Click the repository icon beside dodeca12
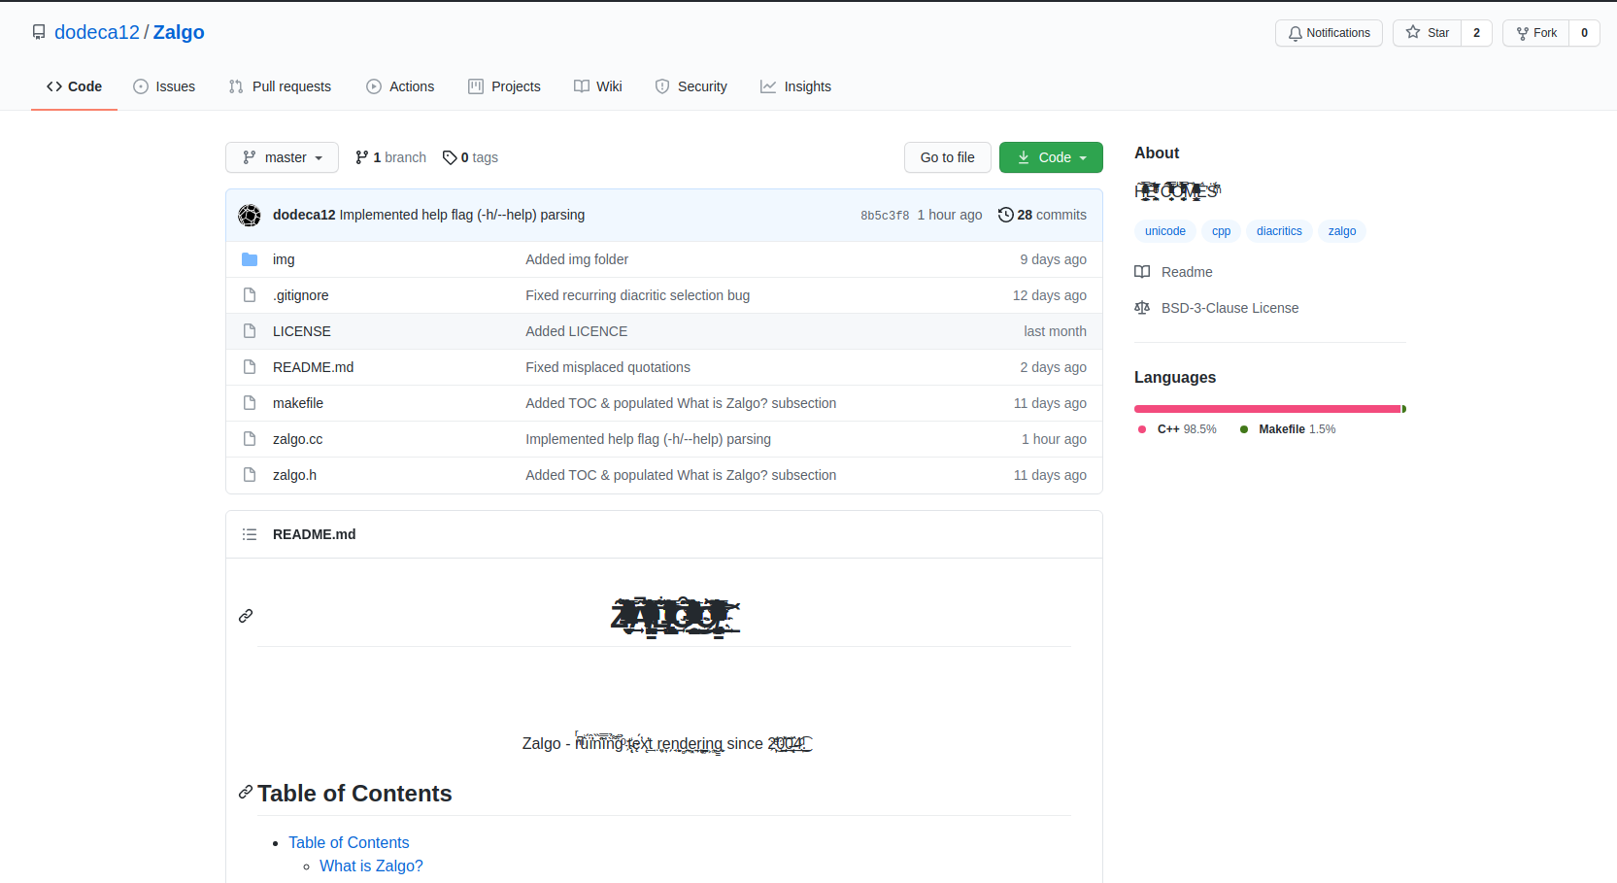The height and width of the screenshot is (883, 1617). [x=39, y=32]
